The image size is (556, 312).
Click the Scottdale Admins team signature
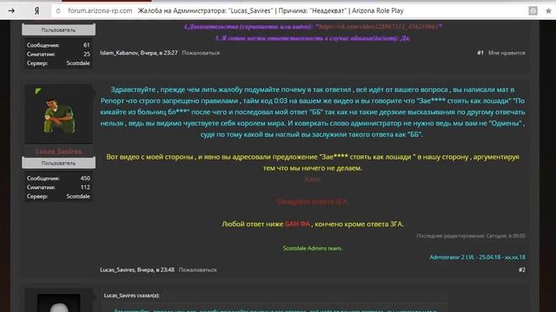tap(313, 249)
